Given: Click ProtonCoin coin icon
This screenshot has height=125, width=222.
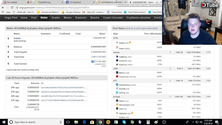Looking at the screenshot, I should (117, 76).
